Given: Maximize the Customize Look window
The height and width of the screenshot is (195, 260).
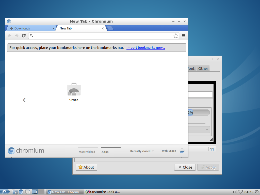Looking at the screenshot, I should tap(213, 59).
